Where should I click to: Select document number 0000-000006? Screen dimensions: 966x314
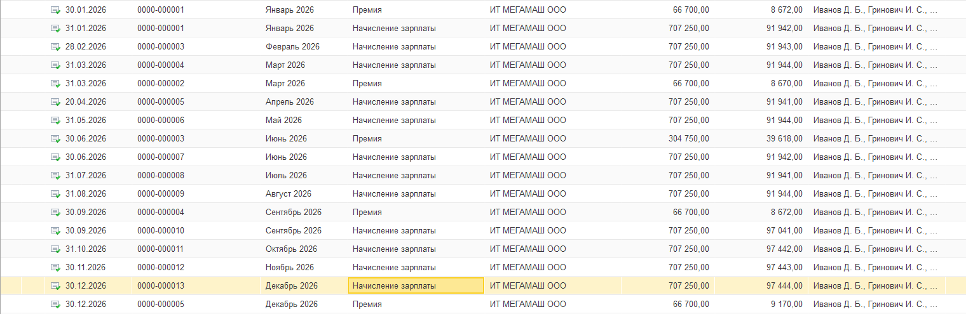[161, 121]
